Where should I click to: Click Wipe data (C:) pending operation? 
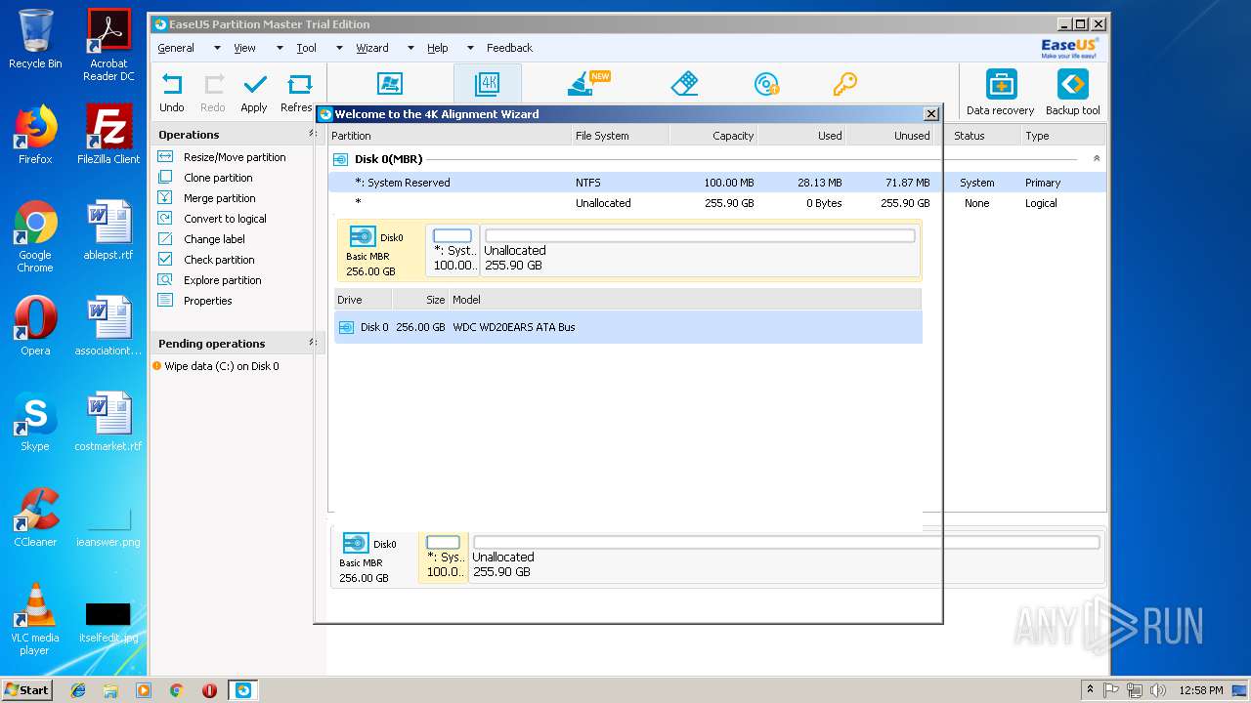coord(221,366)
